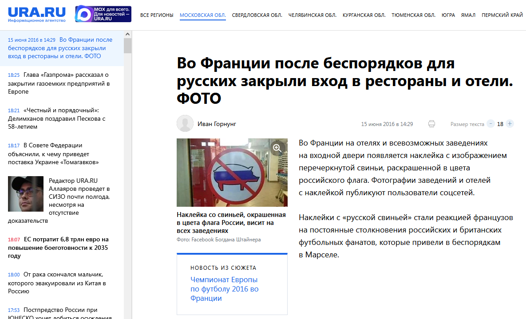526x319 pixels.
Task: Click the 18:07 timestamp in sidebar
Action: coord(14,240)
